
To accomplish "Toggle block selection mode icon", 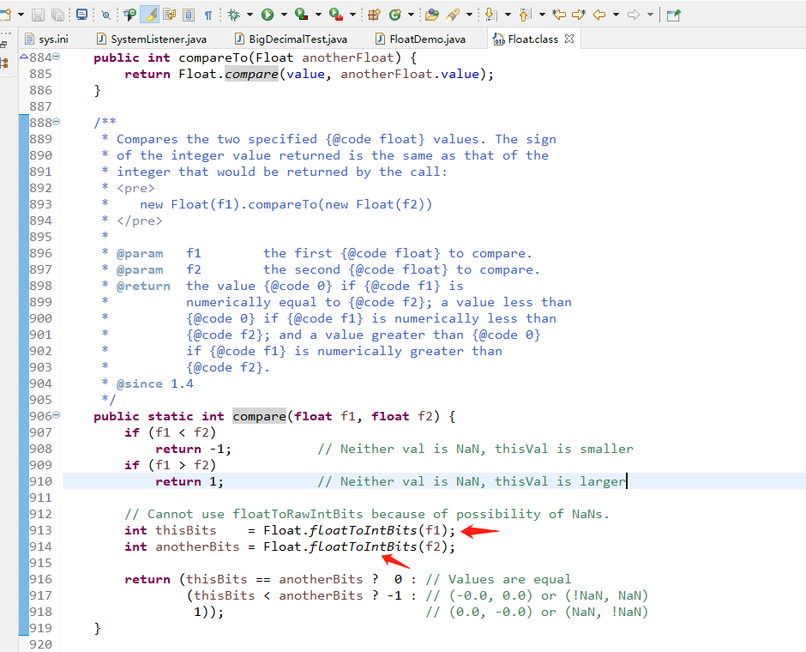I will click(x=189, y=15).
